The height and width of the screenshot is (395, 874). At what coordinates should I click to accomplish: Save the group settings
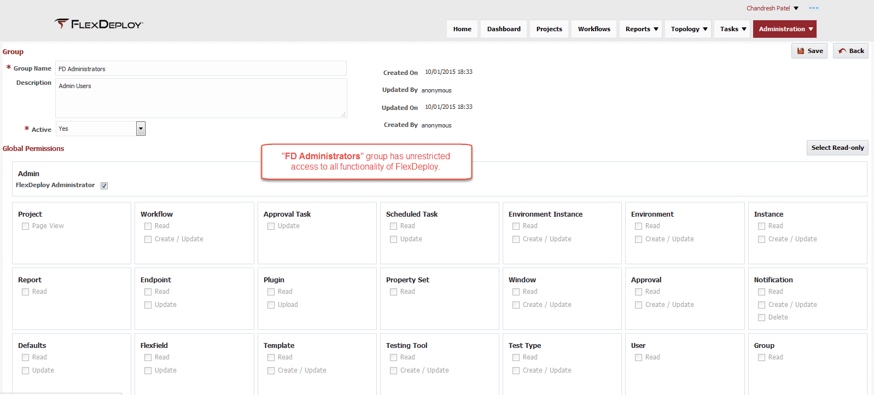(809, 51)
